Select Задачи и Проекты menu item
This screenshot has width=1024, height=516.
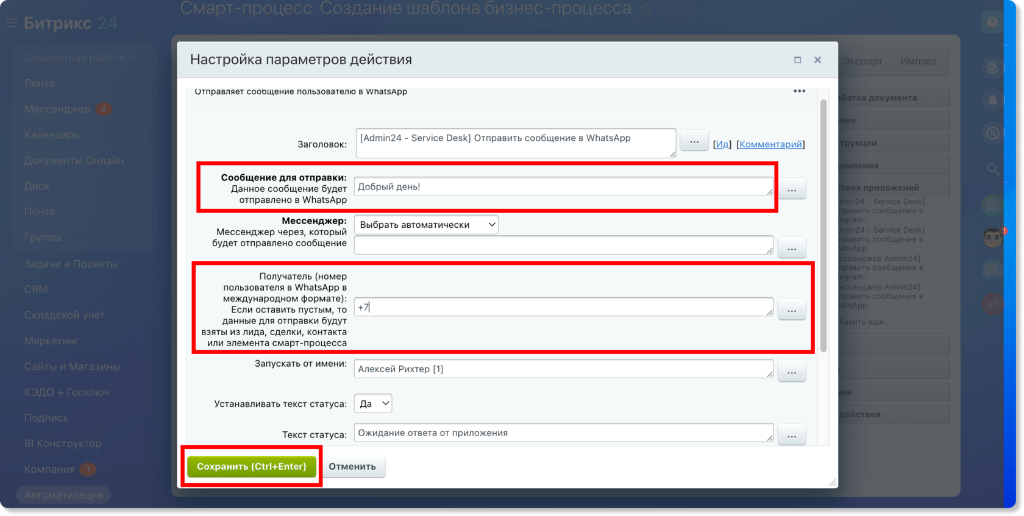(x=71, y=264)
